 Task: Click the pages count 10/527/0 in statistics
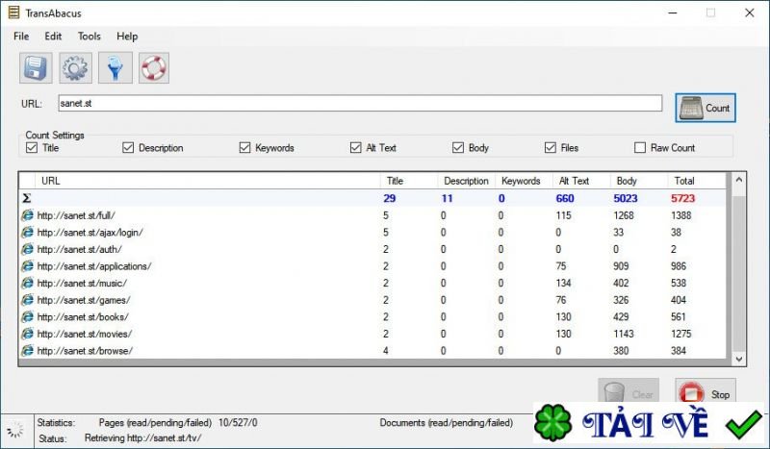pyautogui.click(x=238, y=422)
